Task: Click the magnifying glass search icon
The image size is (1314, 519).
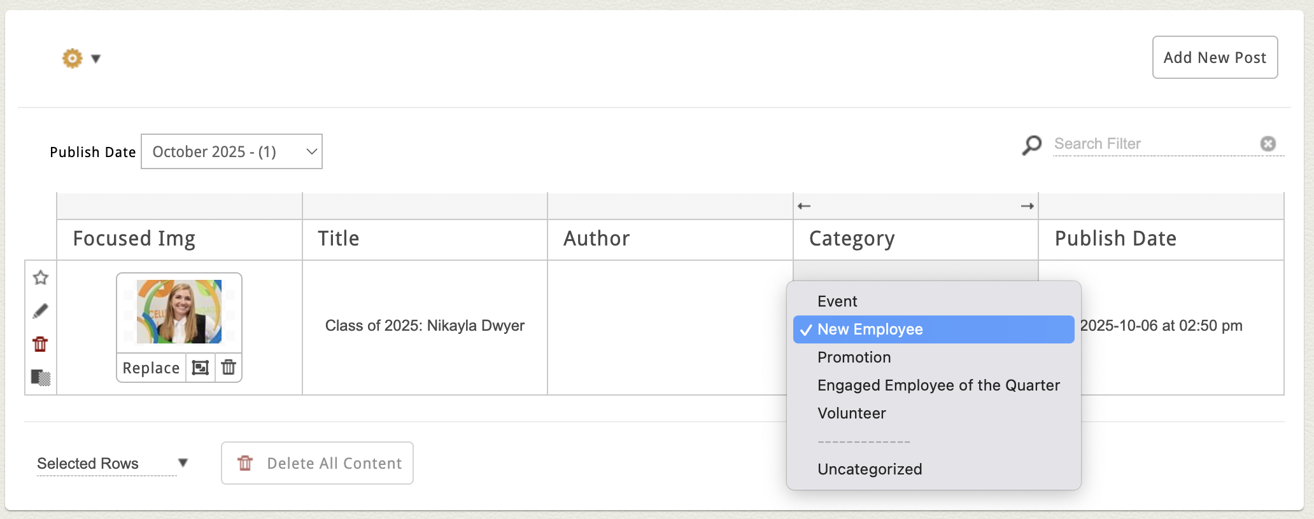Action: click(x=1031, y=145)
